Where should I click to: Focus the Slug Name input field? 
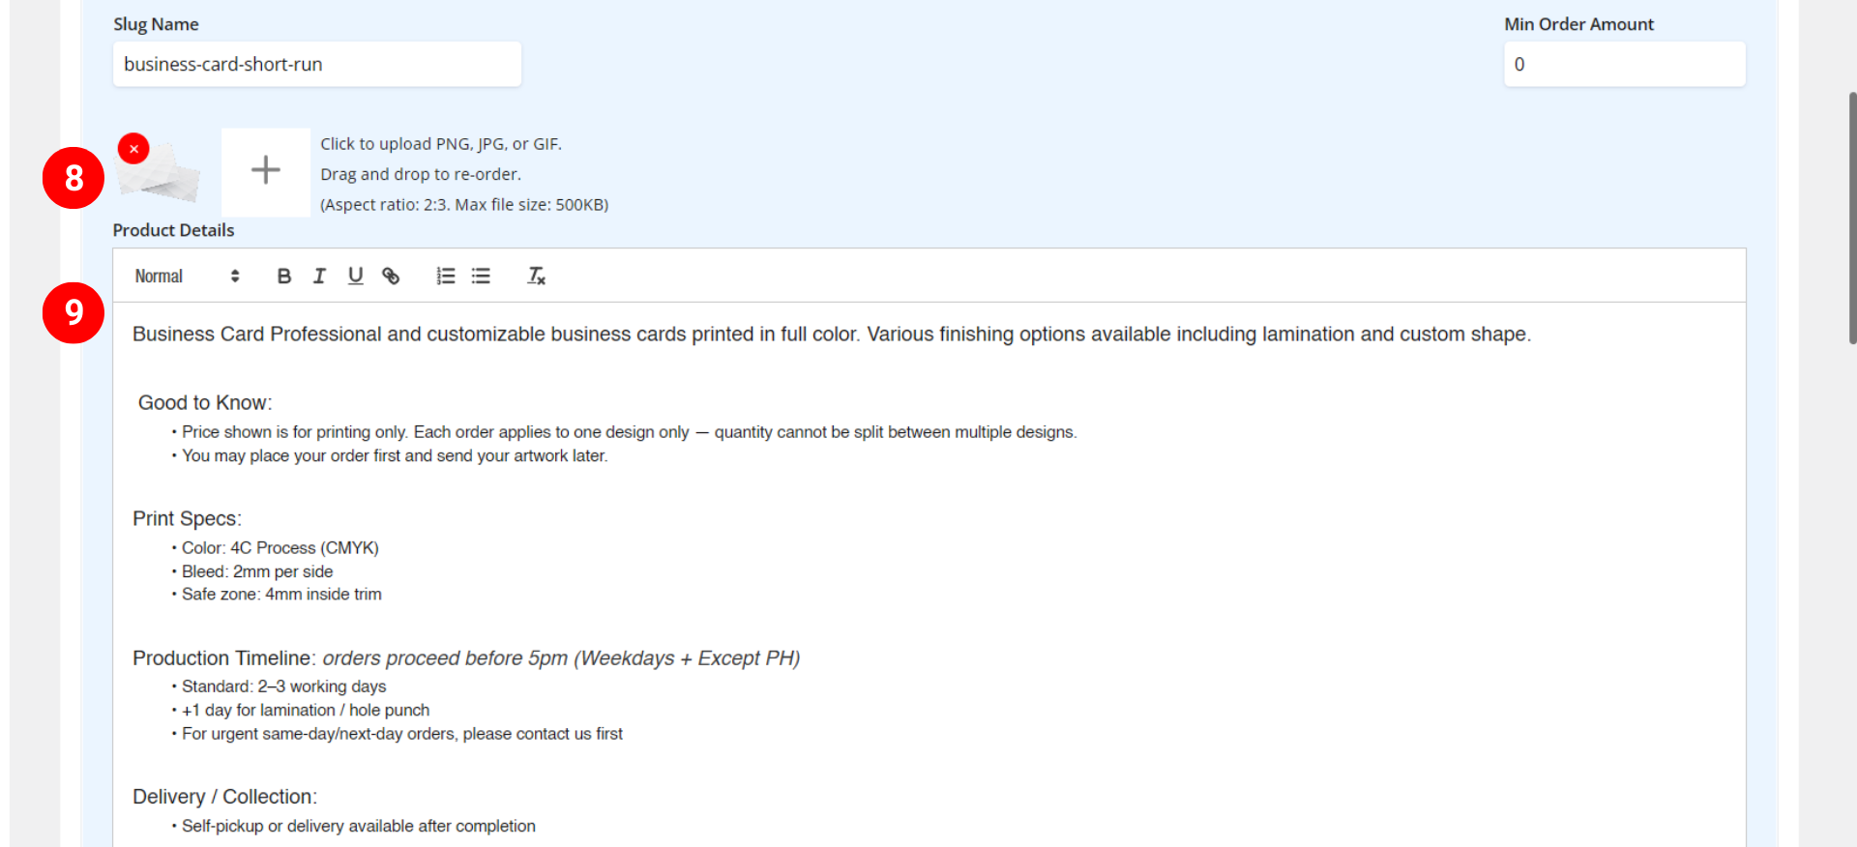tap(316, 65)
